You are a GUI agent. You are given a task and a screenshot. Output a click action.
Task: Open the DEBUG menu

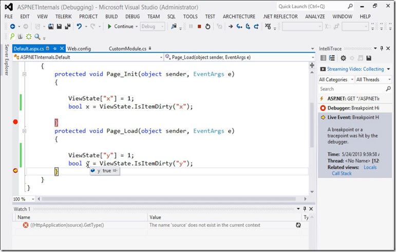pyautogui.click(x=133, y=16)
